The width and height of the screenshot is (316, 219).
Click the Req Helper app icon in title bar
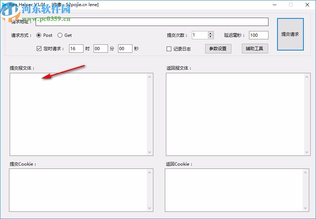click(4, 4)
